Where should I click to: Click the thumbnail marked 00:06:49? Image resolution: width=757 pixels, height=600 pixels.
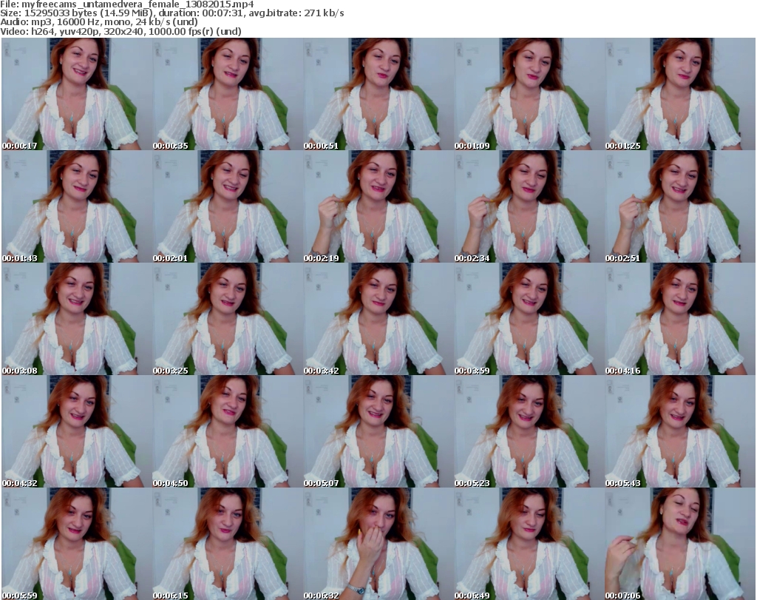[x=529, y=544]
